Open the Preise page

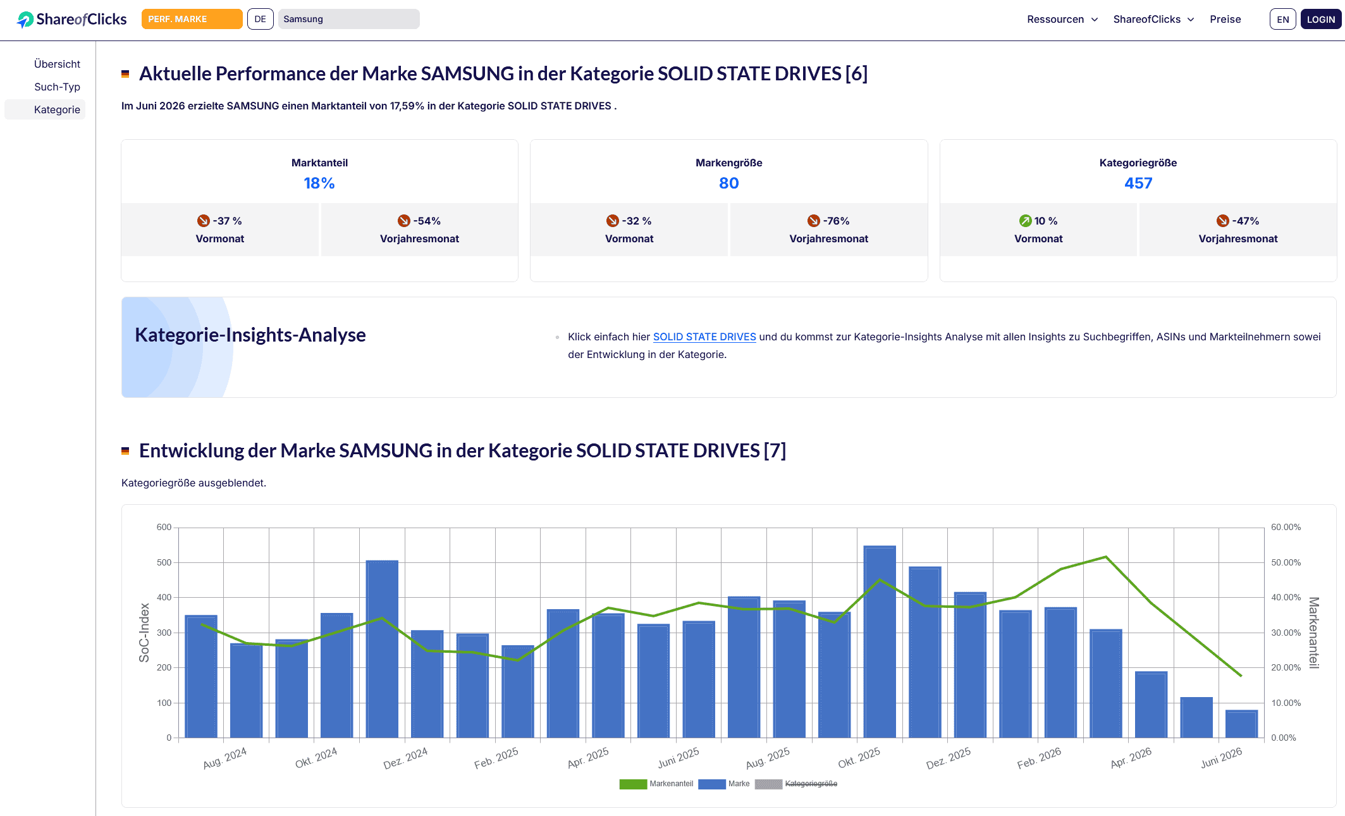(x=1225, y=19)
